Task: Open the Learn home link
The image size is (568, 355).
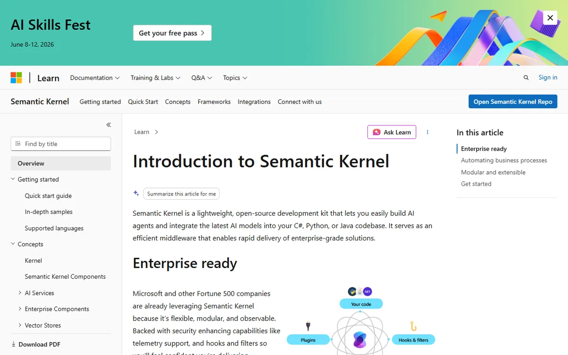Action: click(48, 78)
